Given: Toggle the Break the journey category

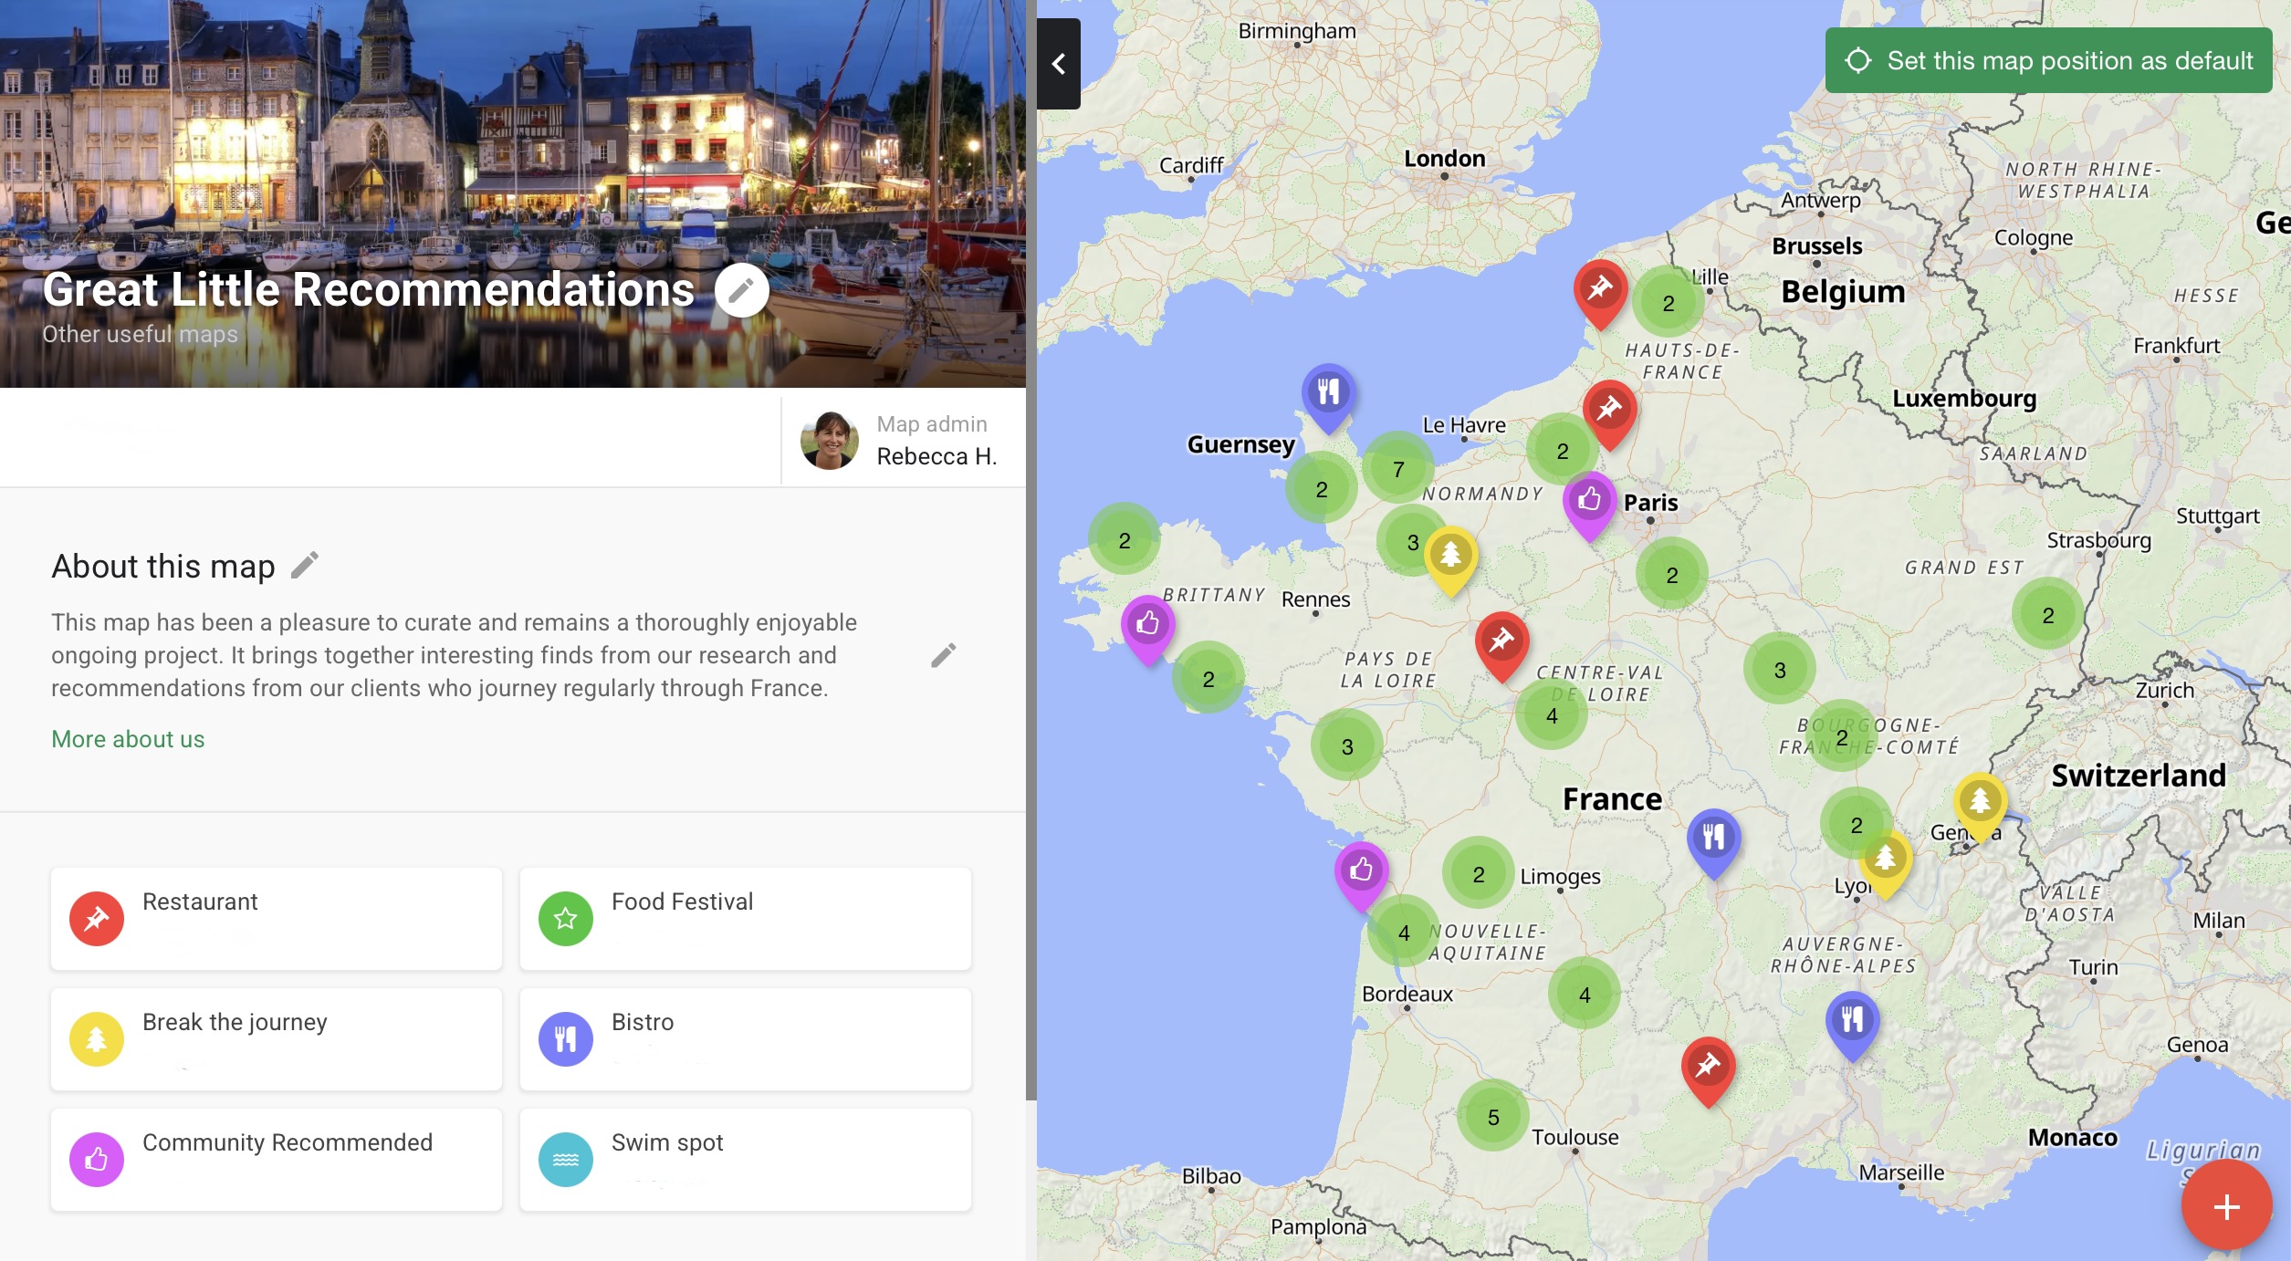Looking at the screenshot, I should 276,1038.
